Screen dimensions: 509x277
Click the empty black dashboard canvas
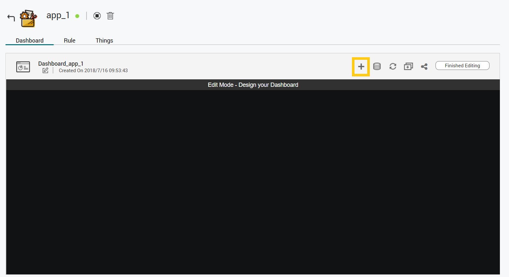pos(253,182)
